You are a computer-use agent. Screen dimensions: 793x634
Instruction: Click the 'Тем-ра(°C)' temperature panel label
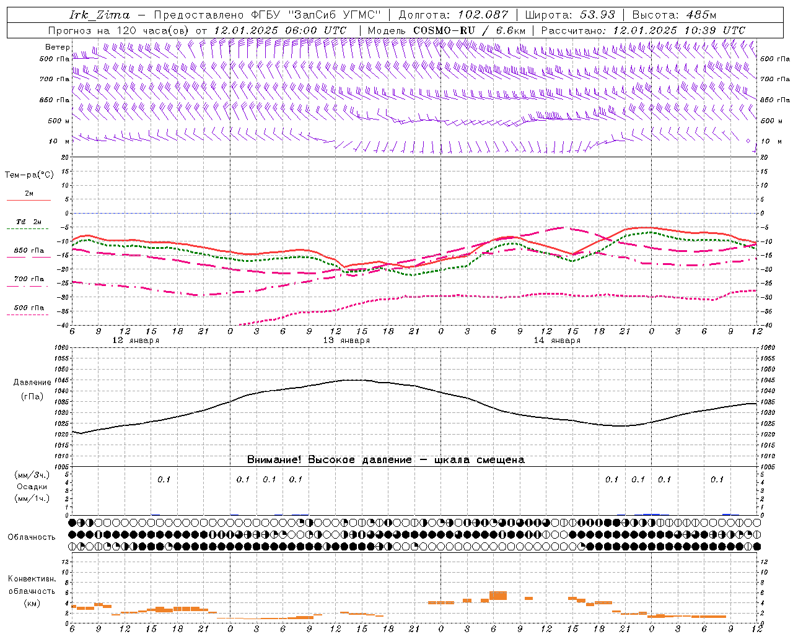tap(29, 175)
